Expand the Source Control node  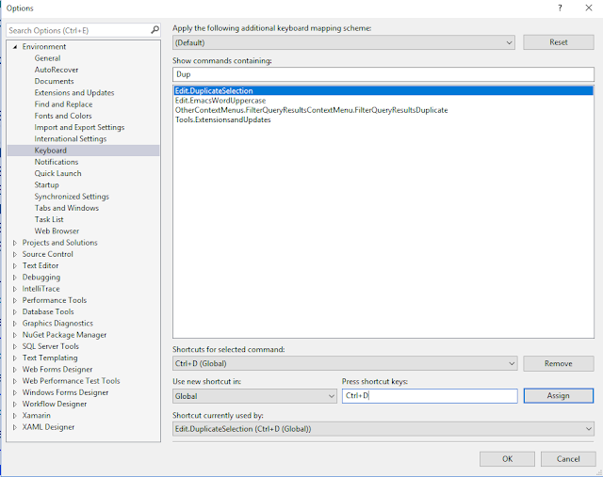pos(15,254)
